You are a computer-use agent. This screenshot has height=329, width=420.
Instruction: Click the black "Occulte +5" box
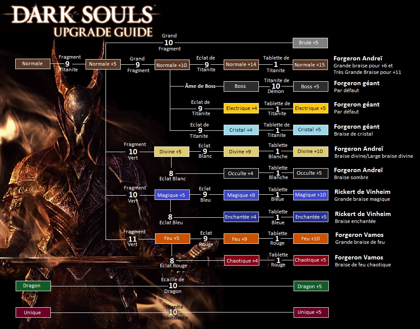pyautogui.click(x=311, y=173)
